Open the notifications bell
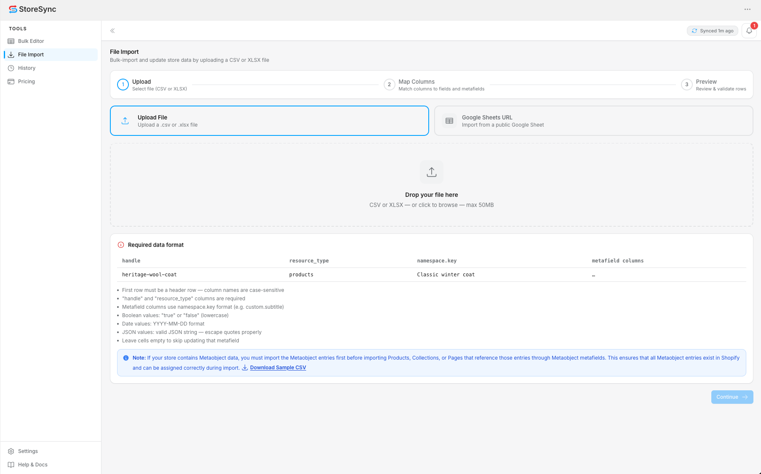The width and height of the screenshot is (761, 474). point(749,31)
